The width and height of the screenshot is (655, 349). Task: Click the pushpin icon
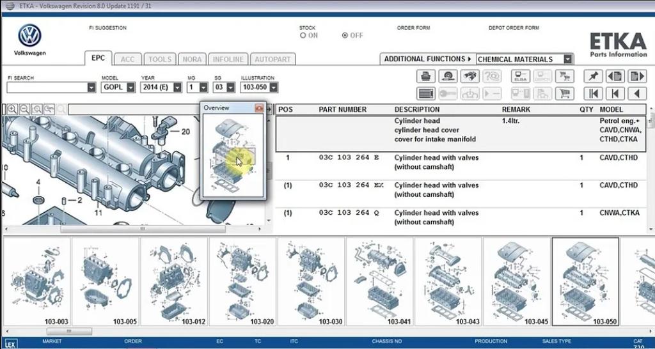[x=593, y=77]
